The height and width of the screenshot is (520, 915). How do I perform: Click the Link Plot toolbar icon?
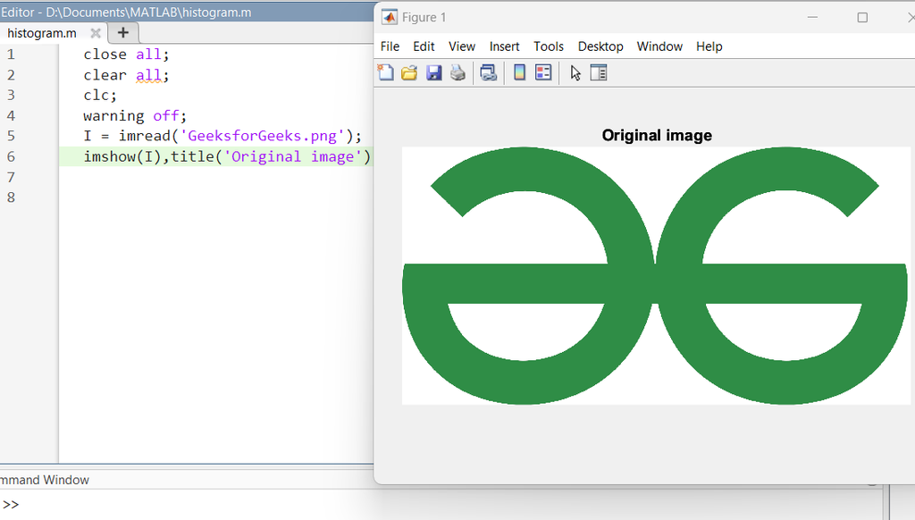click(488, 73)
